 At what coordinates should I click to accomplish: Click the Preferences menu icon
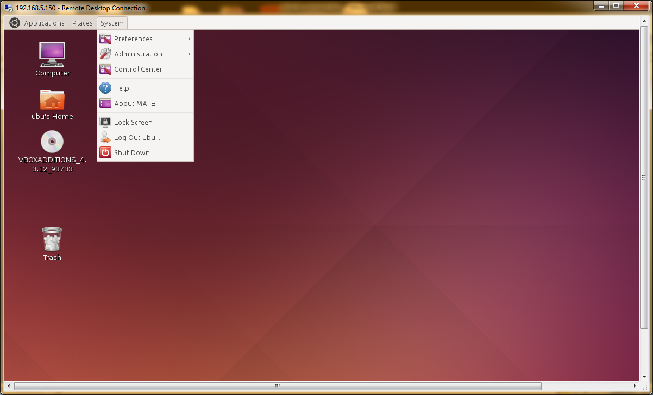point(105,39)
